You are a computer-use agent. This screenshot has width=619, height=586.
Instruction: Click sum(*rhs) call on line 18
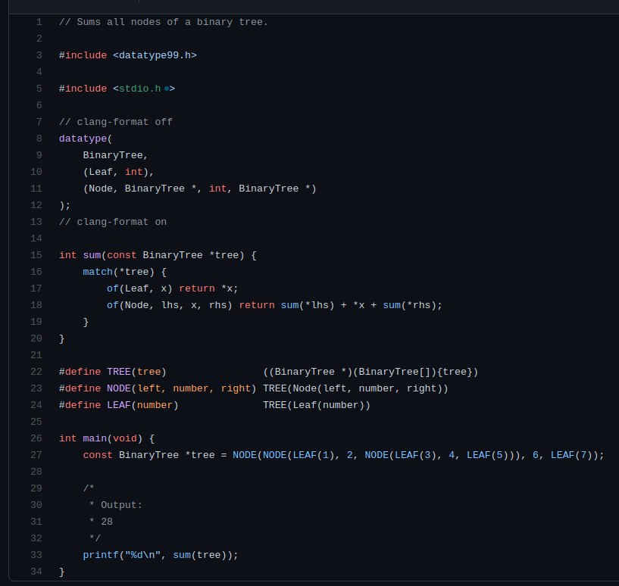pos(410,305)
